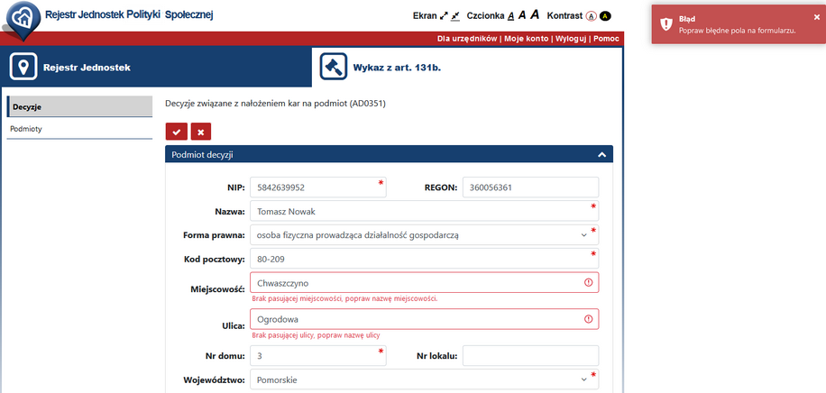Open the Moje konto link
Screen dimensions: 826x393
pyautogui.click(x=527, y=39)
